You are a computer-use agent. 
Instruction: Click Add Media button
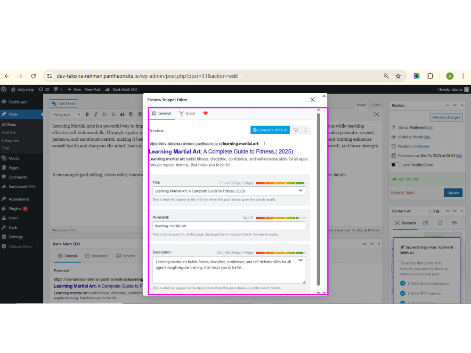click(64, 104)
